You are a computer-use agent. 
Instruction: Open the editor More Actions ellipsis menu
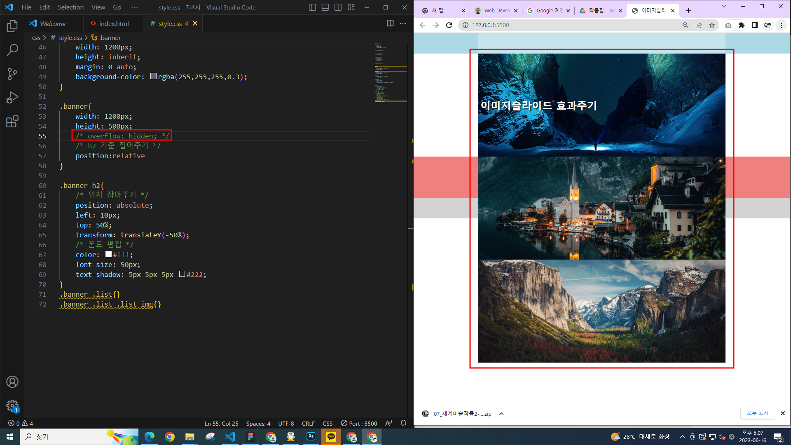[403, 23]
